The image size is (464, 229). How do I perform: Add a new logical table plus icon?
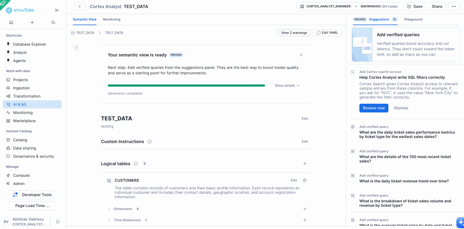coord(305,164)
